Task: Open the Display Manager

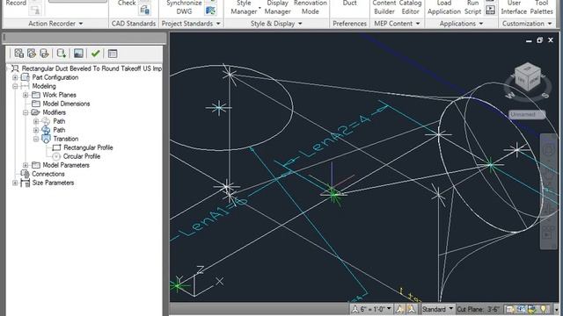Action: click(278, 7)
